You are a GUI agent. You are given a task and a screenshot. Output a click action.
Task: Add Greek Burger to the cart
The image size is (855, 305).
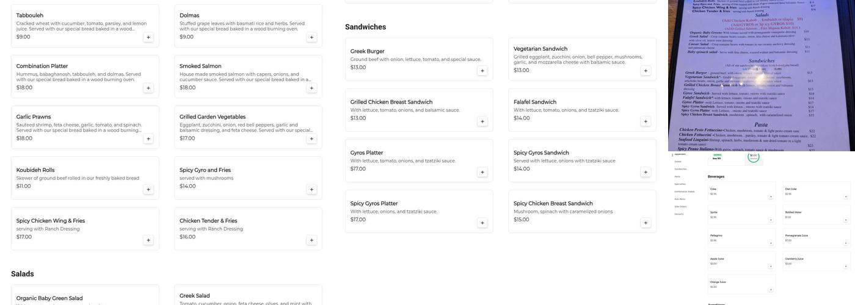coord(482,71)
